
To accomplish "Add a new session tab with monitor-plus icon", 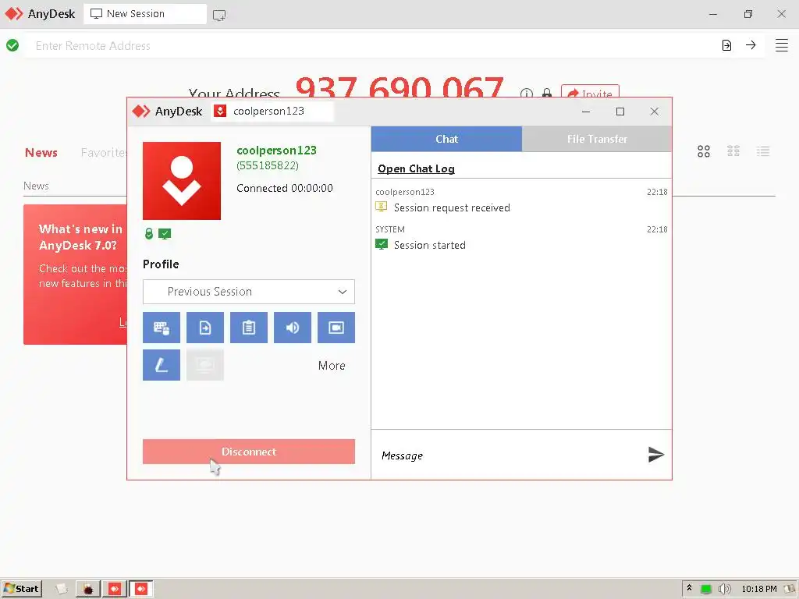I will [219, 16].
